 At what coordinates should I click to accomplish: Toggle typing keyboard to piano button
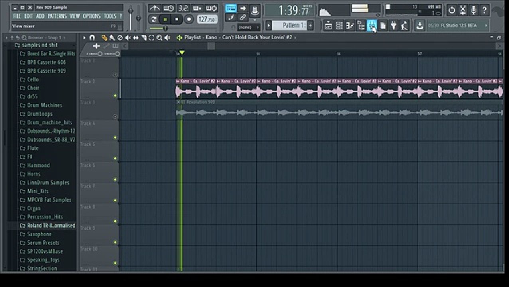tap(231, 8)
